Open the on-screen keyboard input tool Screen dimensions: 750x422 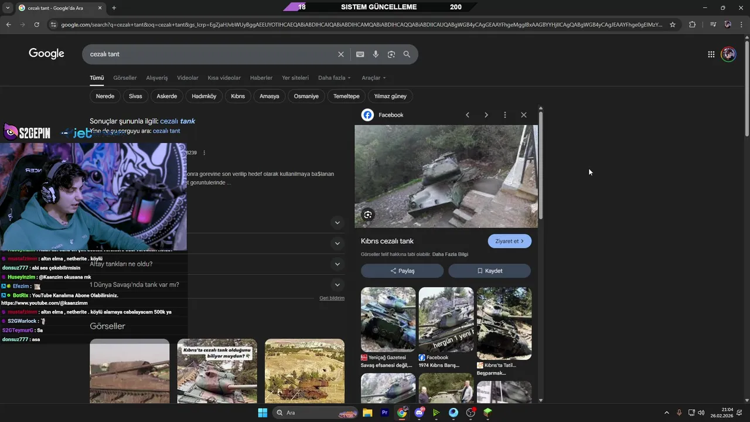tap(360, 54)
